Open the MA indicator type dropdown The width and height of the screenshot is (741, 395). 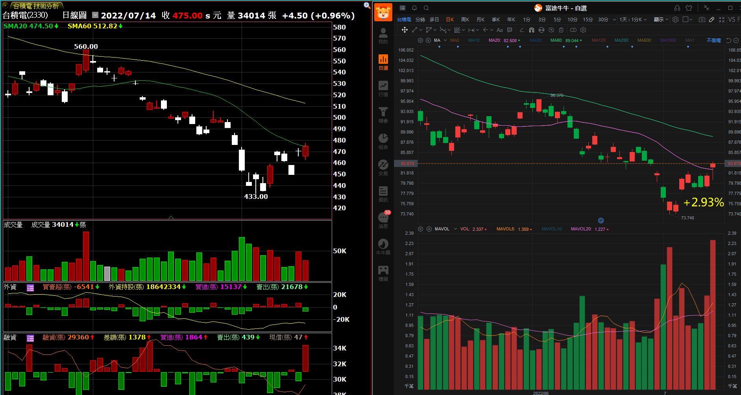click(445, 40)
